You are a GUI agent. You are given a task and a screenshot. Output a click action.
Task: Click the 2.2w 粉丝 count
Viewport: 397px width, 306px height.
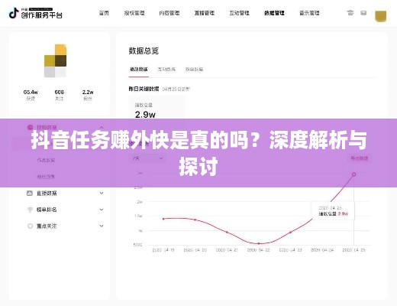[x=88, y=95]
